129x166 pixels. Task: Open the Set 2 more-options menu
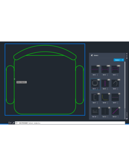click(x=108, y=75)
